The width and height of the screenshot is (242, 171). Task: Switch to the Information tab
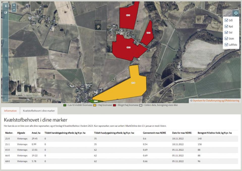point(10,111)
